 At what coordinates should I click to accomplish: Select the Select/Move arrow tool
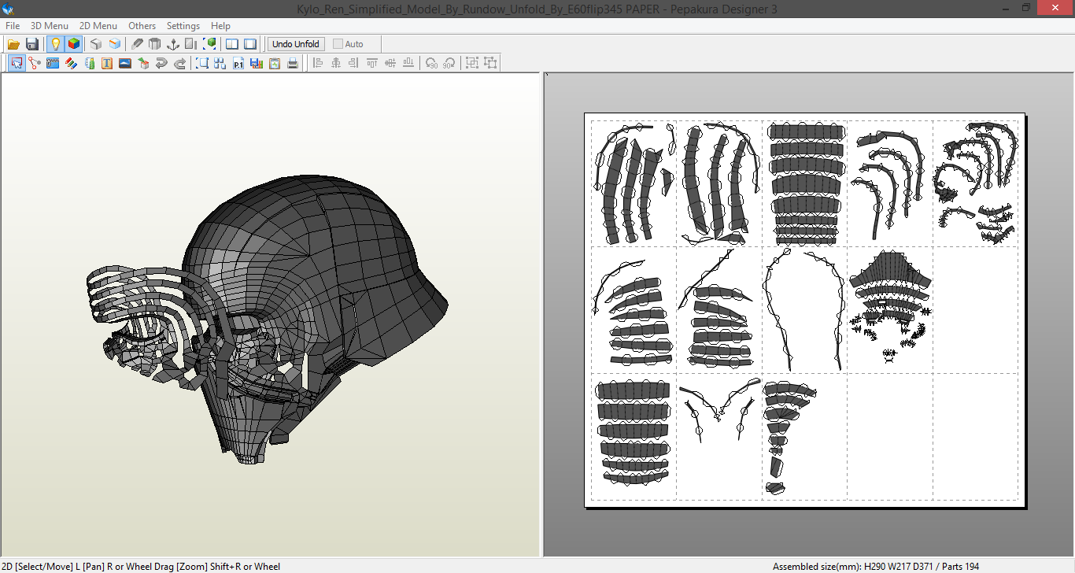(x=17, y=63)
